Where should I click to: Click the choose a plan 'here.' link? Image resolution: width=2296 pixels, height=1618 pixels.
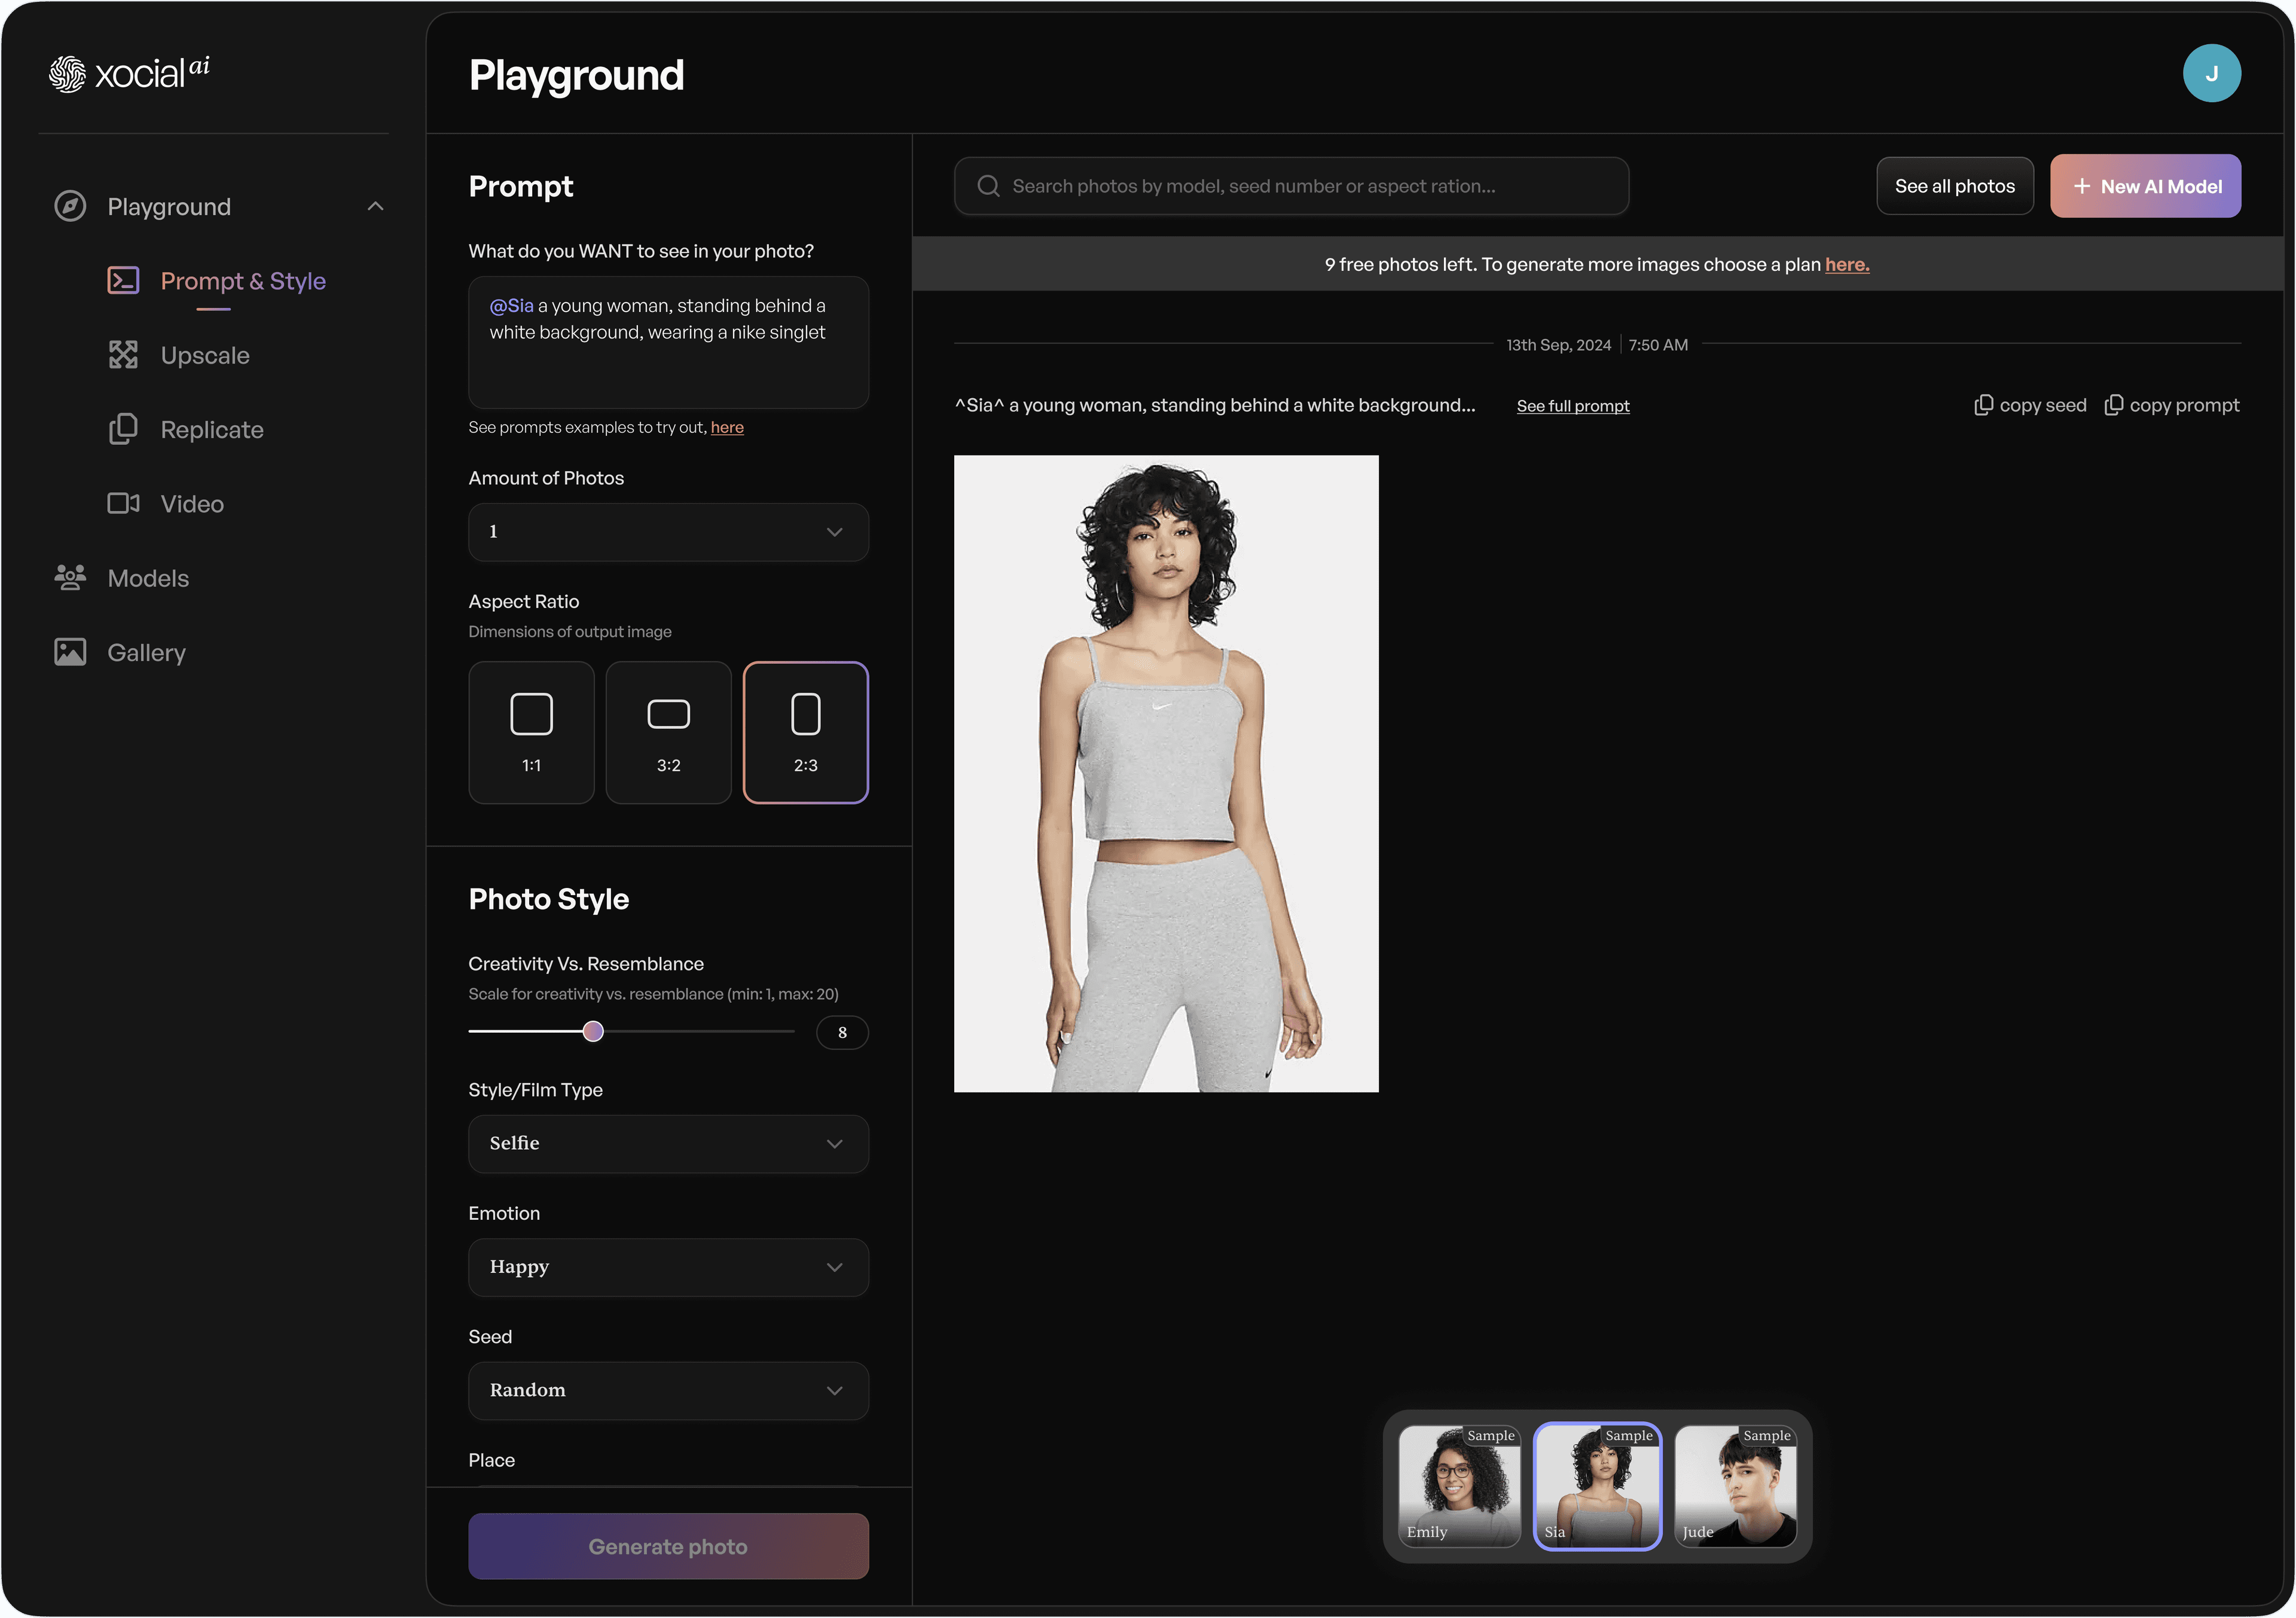[x=1846, y=264]
